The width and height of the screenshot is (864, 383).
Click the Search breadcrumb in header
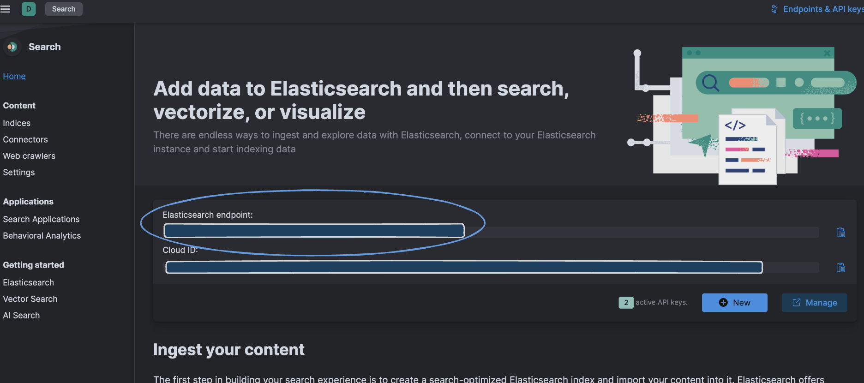64,9
